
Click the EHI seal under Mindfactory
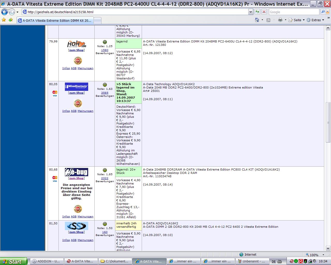tap(78, 103)
